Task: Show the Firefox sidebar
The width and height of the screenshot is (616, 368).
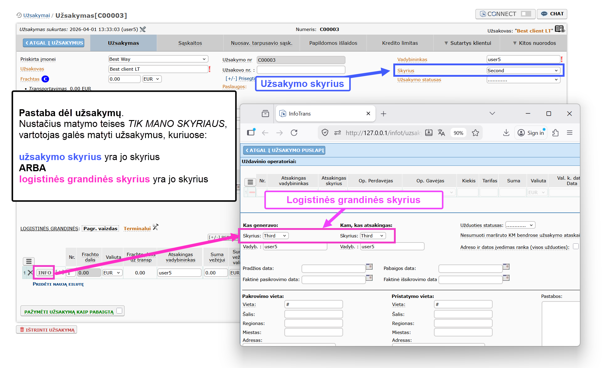Action: point(251,133)
